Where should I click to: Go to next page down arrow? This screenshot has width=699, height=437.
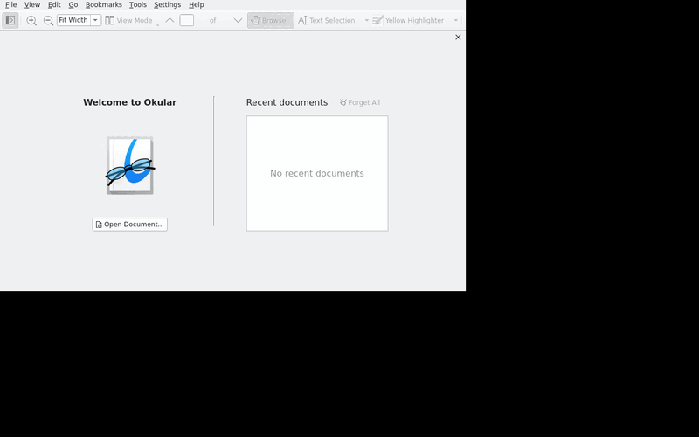[x=238, y=20]
